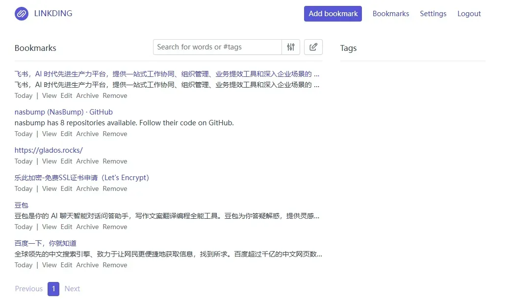Click the LINKDING brand name text
The height and width of the screenshot is (302, 511).
(53, 14)
